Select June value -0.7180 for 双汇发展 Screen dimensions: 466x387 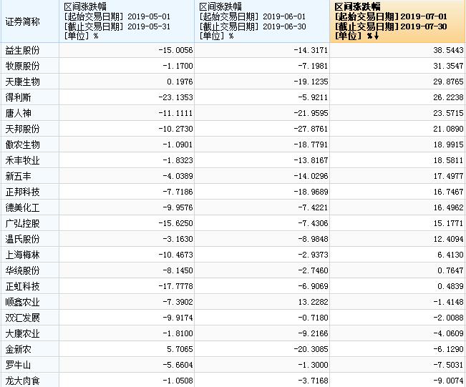(x=313, y=318)
